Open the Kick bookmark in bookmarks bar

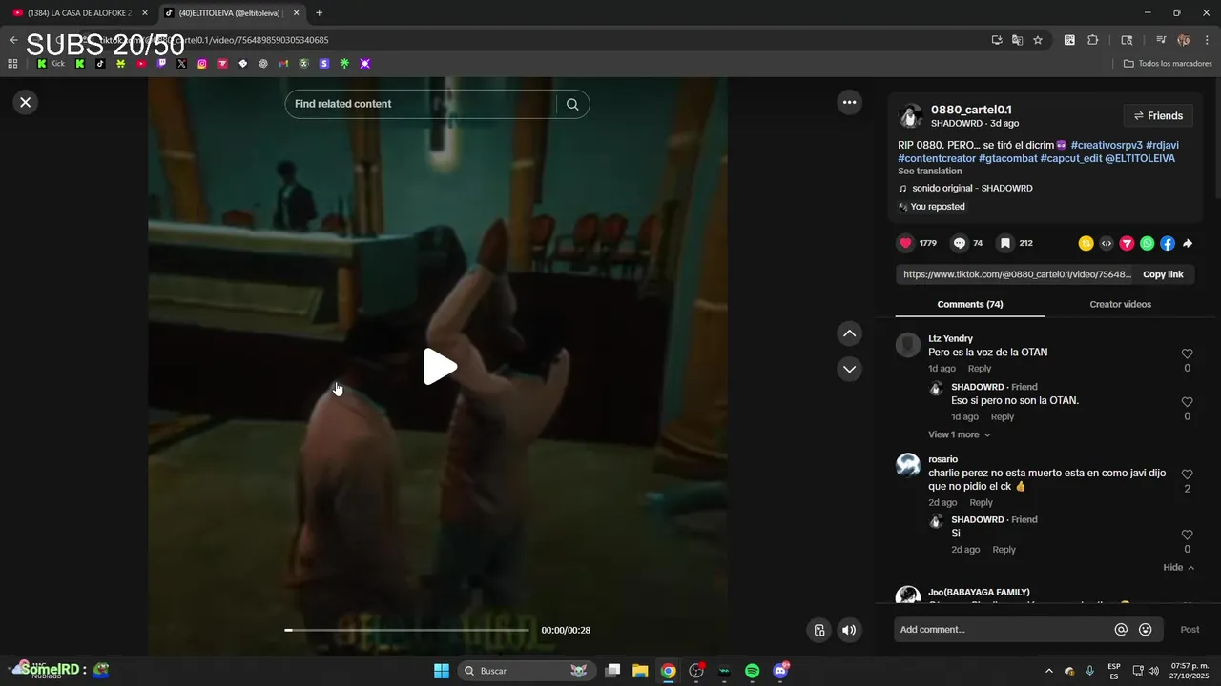click(51, 64)
